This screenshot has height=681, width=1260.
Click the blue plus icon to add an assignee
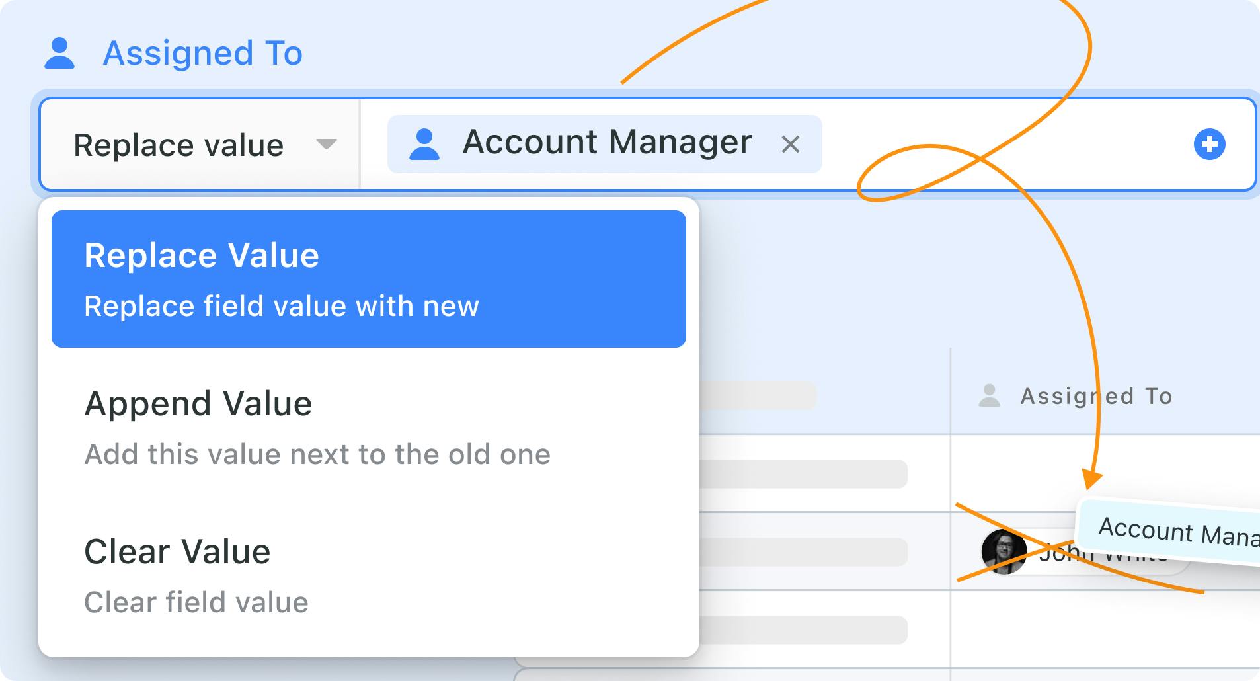pyautogui.click(x=1209, y=144)
